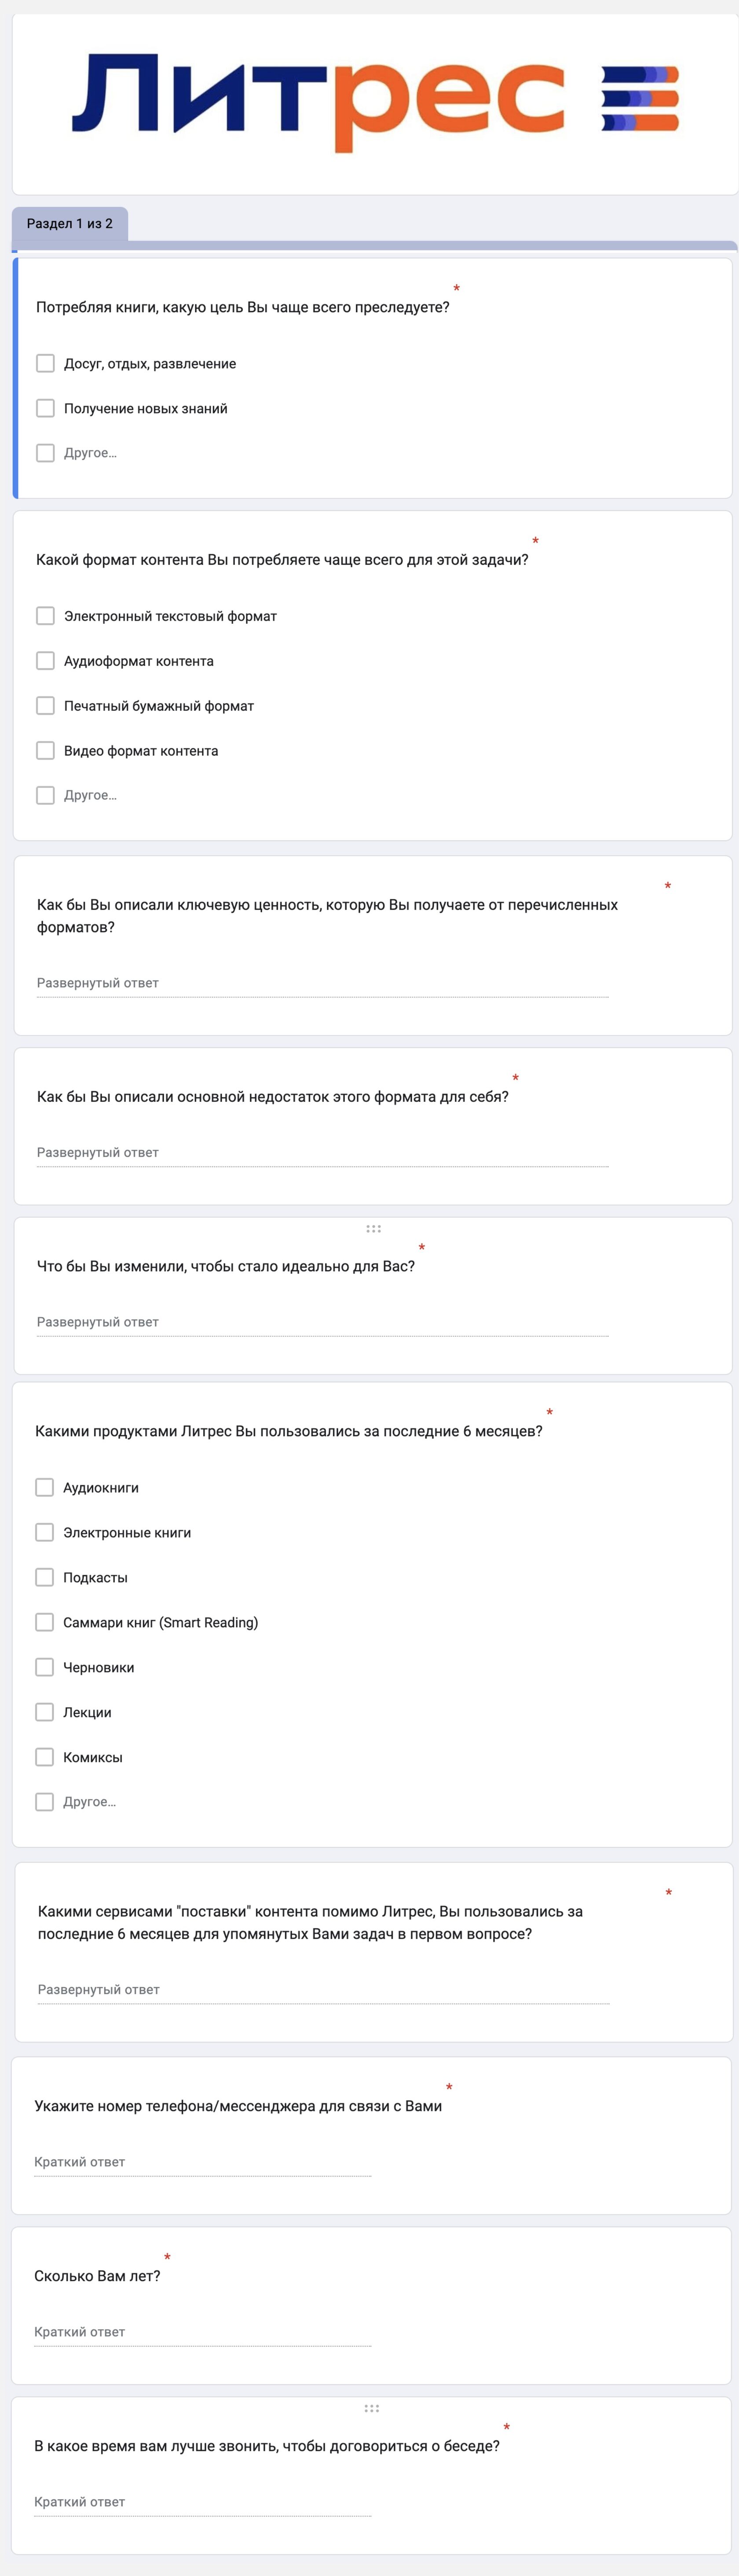739x2576 pixels.
Task: Enable the Комиксы checkbox
Action: click(44, 1757)
